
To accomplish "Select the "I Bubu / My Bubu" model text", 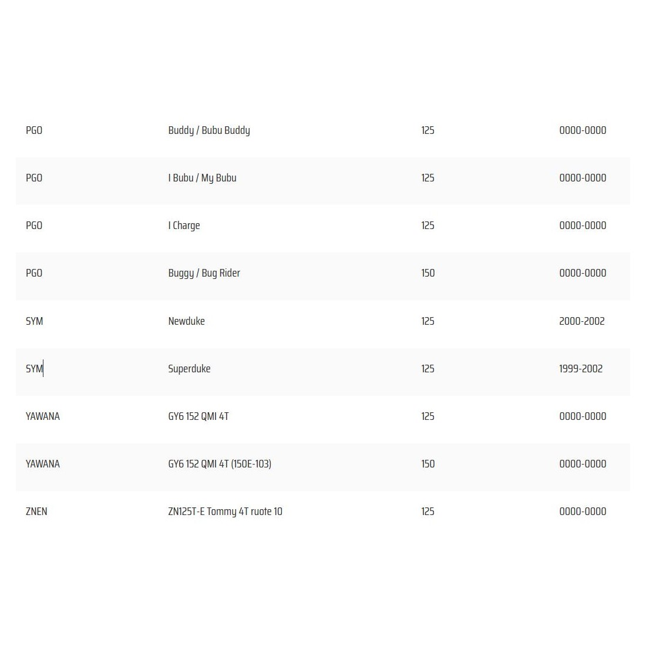I will pyautogui.click(x=202, y=178).
